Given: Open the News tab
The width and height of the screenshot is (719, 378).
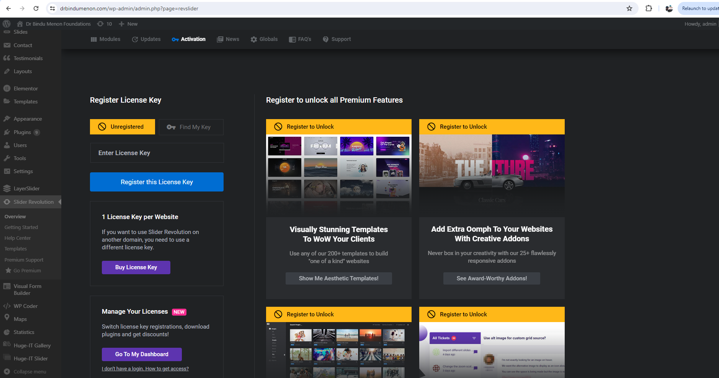Looking at the screenshot, I should pos(228,39).
